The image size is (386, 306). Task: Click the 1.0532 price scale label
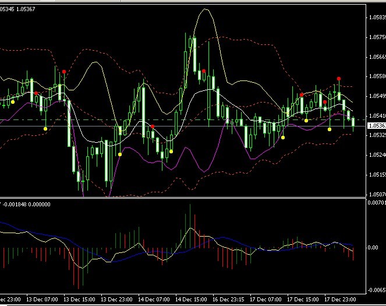[377, 135]
